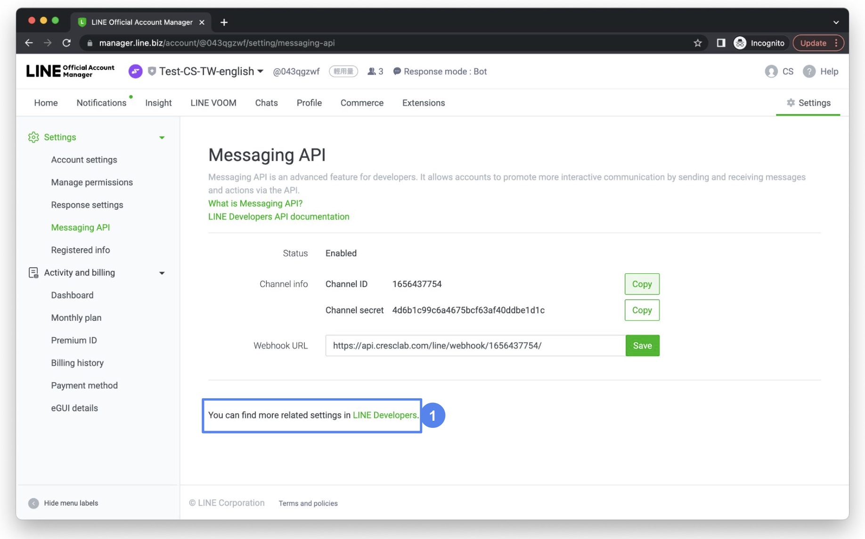The height and width of the screenshot is (539, 865).
Task: Click the shield badge beside account name
Action: (152, 71)
